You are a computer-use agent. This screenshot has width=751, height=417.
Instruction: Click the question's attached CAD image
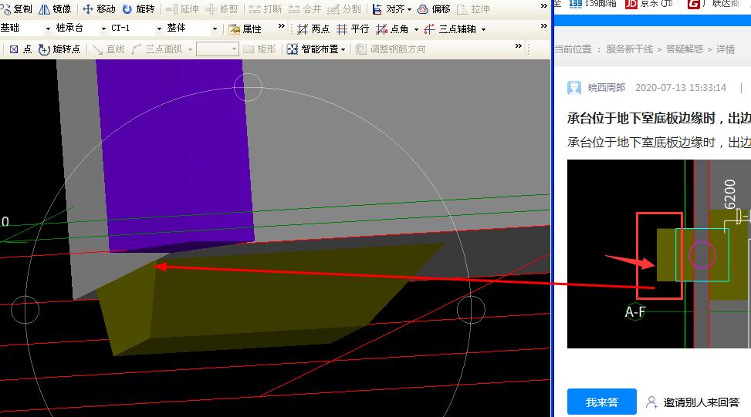click(658, 254)
